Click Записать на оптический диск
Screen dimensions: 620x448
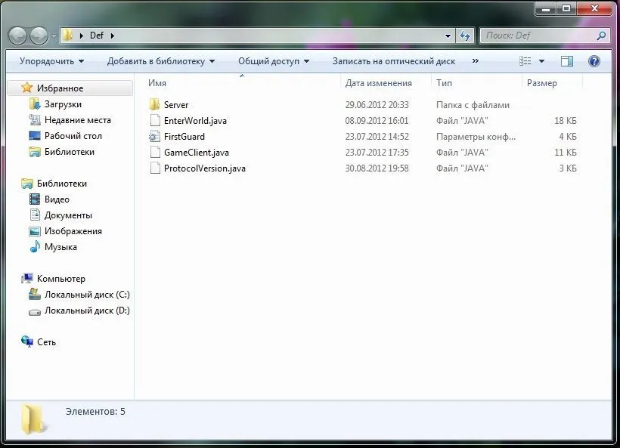coord(394,61)
